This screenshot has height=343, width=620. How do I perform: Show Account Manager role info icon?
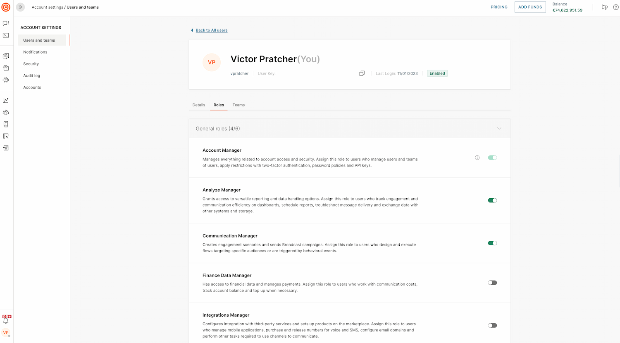(x=477, y=157)
